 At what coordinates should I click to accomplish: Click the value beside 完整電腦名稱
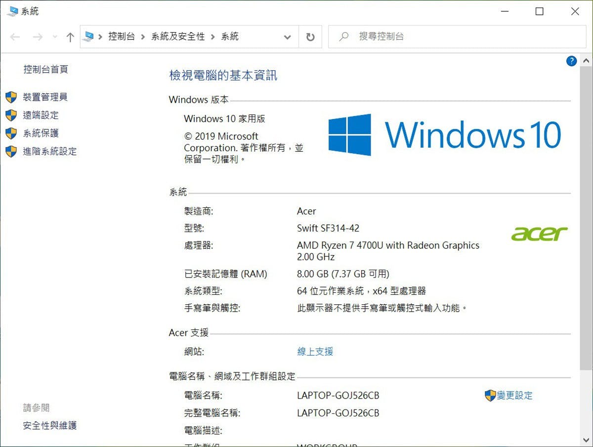(338, 413)
